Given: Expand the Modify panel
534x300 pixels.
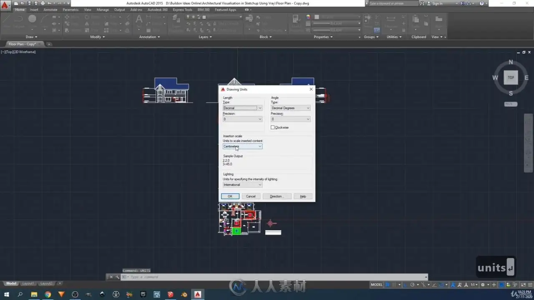Looking at the screenshot, I should click(x=97, y=37).
